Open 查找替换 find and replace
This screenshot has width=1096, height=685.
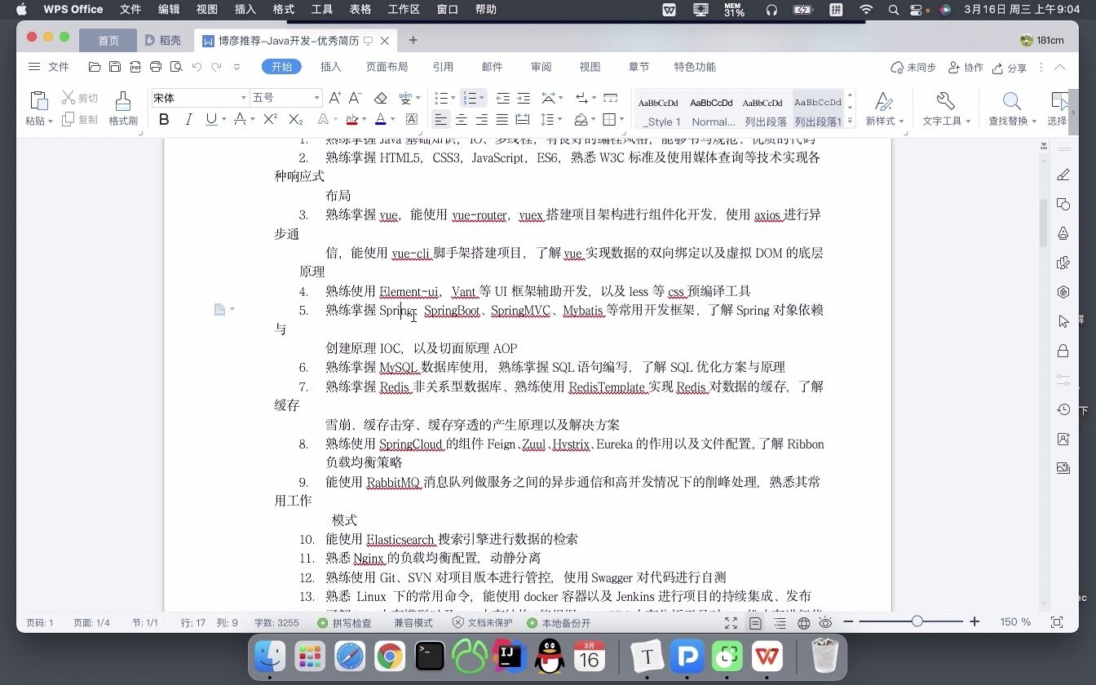(1012, 108)
